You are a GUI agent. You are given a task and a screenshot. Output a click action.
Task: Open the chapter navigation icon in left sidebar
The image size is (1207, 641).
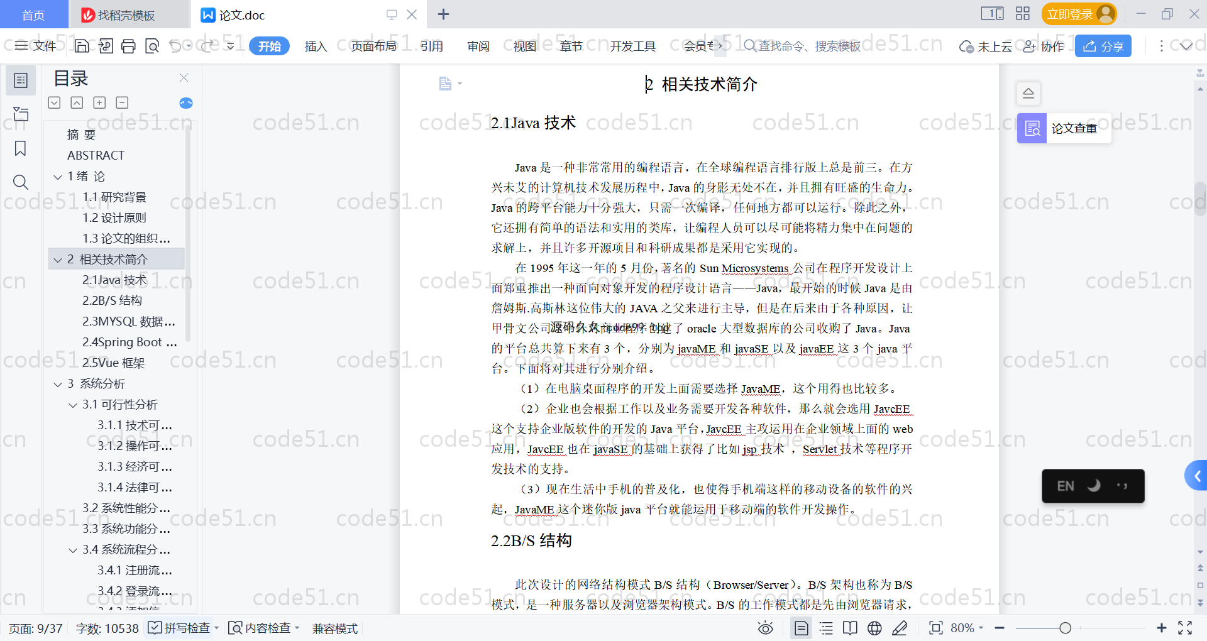[21, 114]
